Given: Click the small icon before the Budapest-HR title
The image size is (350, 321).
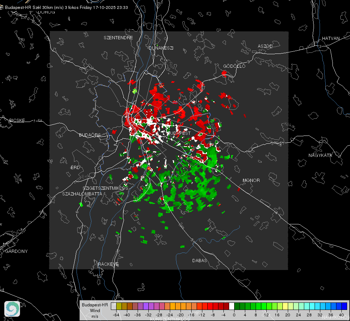Looking at the screenshot, I should click(2, 7).
